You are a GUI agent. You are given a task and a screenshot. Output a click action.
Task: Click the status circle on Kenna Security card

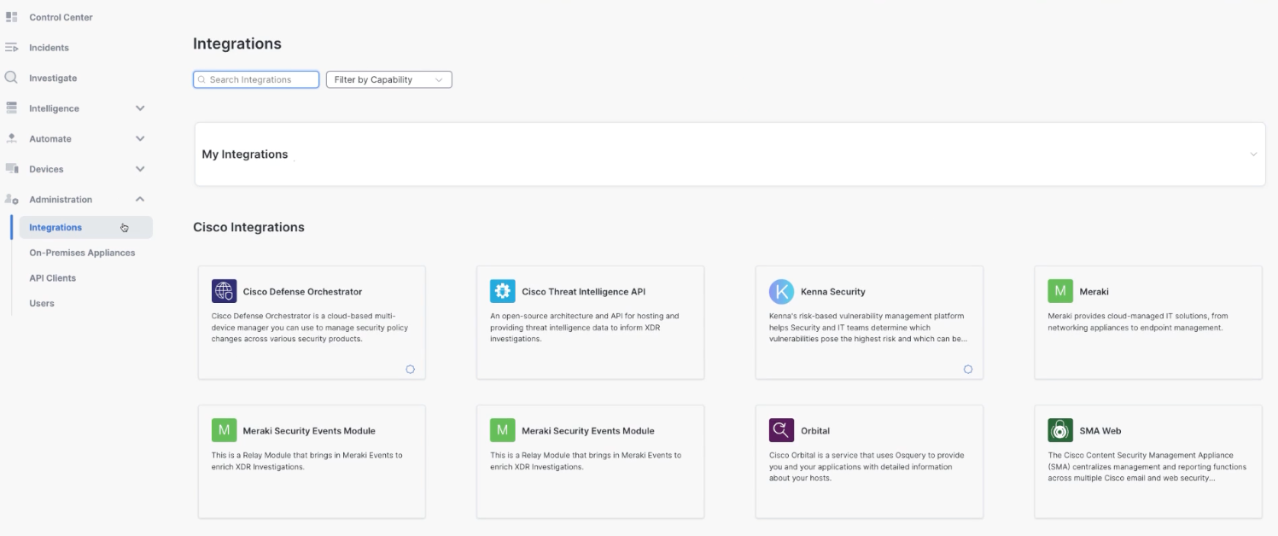pos(967,370)
